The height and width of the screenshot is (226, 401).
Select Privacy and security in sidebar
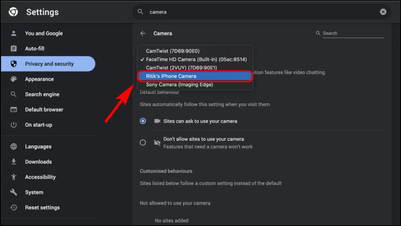[48, 64]
